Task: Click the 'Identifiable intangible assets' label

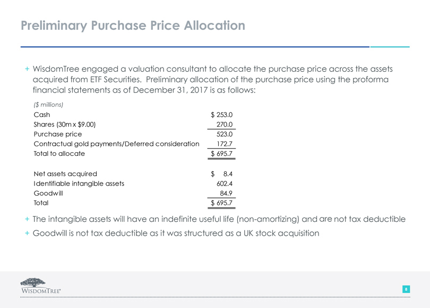Action: coord(79,184)
